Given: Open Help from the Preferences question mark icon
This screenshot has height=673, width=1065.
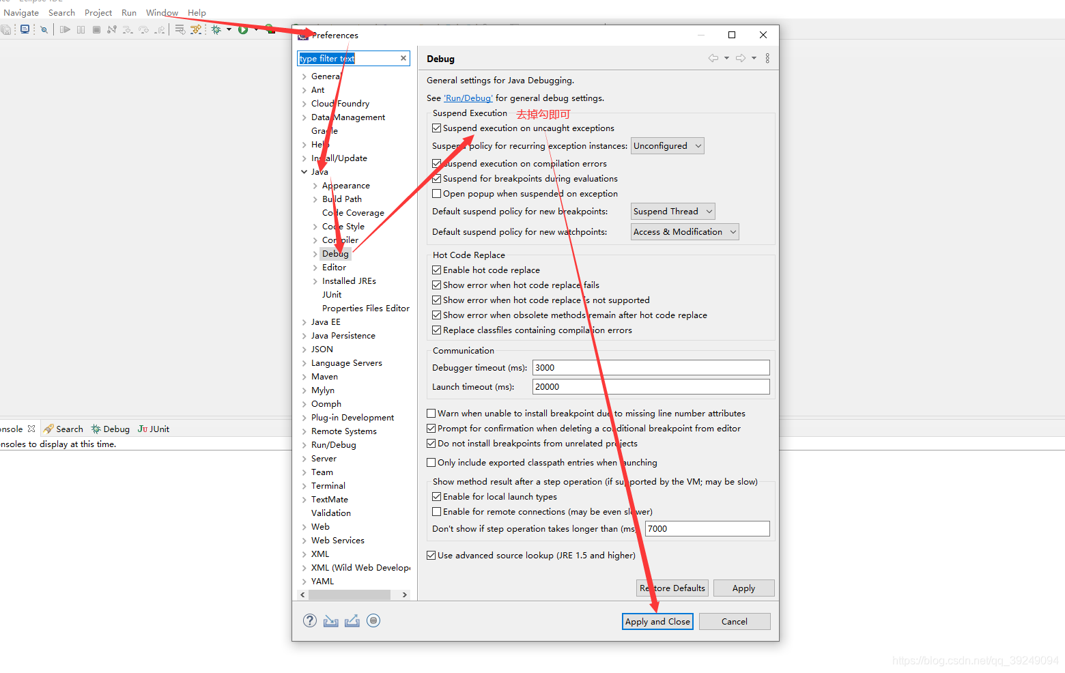Looking at the screenshot, I should point(310,620).
